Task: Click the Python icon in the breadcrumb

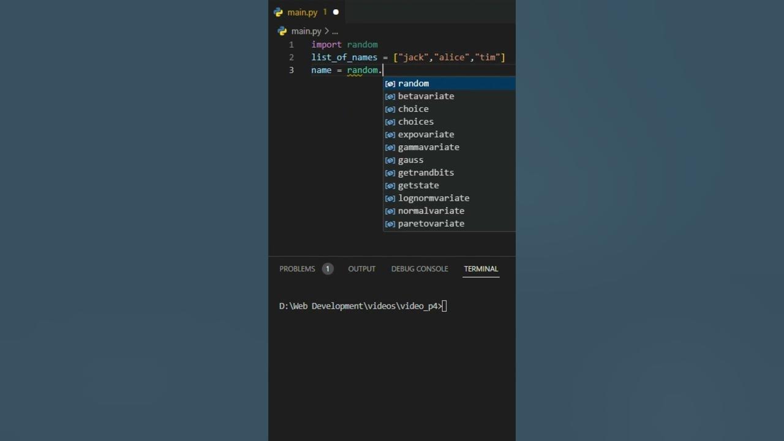Action: click(x=282, y=31)
